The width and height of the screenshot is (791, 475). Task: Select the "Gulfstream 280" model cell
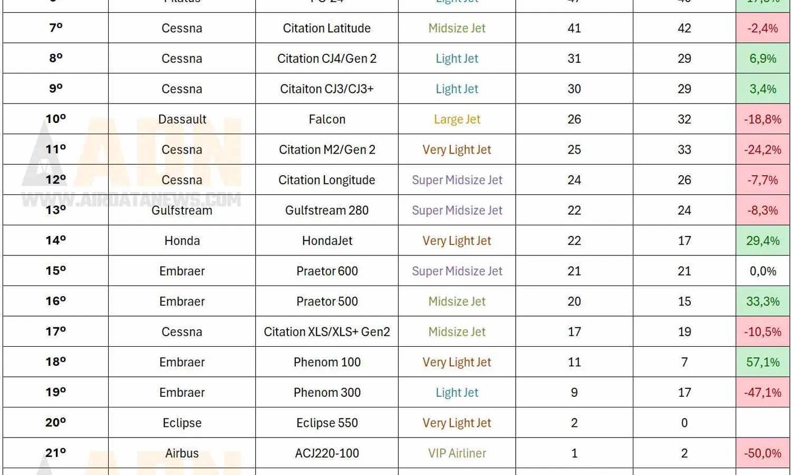327,211
